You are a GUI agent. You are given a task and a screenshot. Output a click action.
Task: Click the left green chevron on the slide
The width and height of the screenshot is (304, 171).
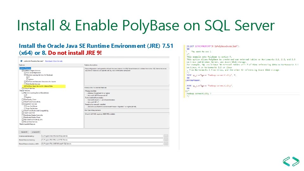tap(287, 161)
